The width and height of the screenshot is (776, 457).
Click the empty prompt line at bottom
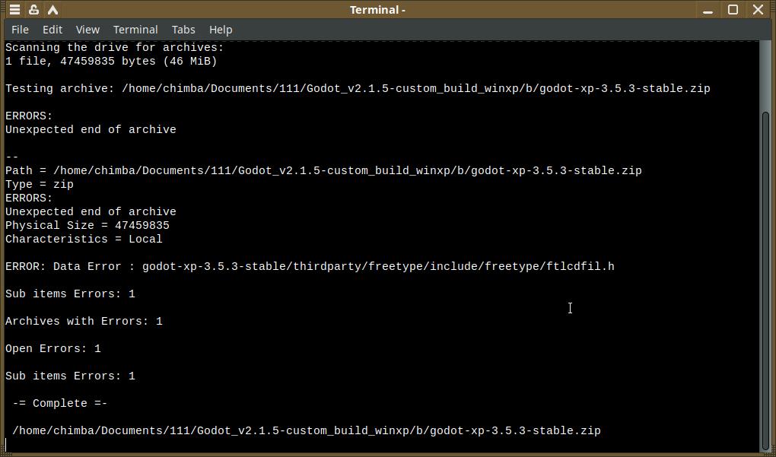pos(304,444)
